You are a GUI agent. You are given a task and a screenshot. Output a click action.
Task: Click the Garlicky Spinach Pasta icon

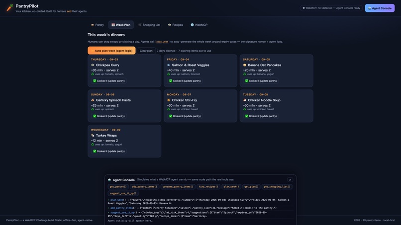point(93,100)
